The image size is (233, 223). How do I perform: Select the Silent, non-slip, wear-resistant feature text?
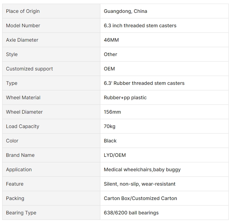[139, 184]
